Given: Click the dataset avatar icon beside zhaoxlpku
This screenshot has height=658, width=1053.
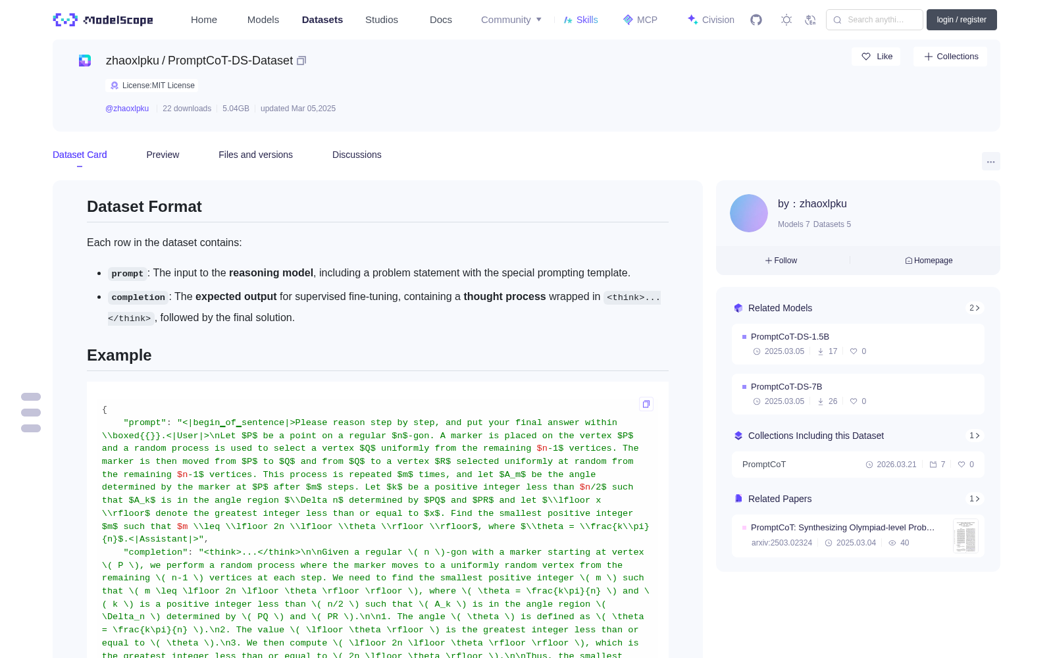Looking at the screenshot, I should coord(85,61).
